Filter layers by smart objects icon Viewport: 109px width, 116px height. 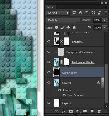(99, 13)
